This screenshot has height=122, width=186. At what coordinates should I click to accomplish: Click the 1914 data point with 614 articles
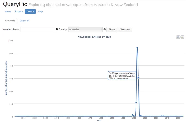138,77
